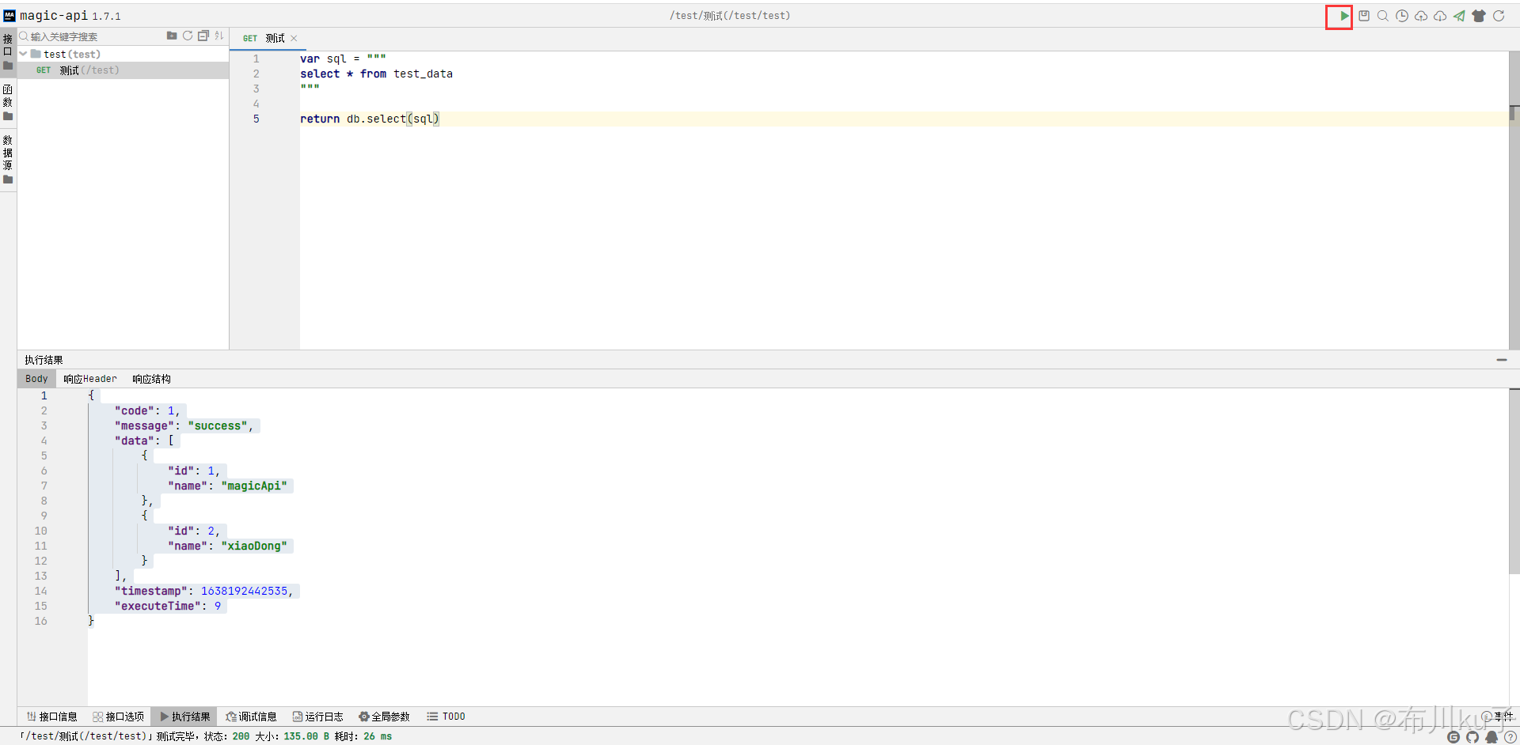Refresh the interface list in the sidebar
The width and height of the screenshot is (1520, 745).
coord(188,36)
